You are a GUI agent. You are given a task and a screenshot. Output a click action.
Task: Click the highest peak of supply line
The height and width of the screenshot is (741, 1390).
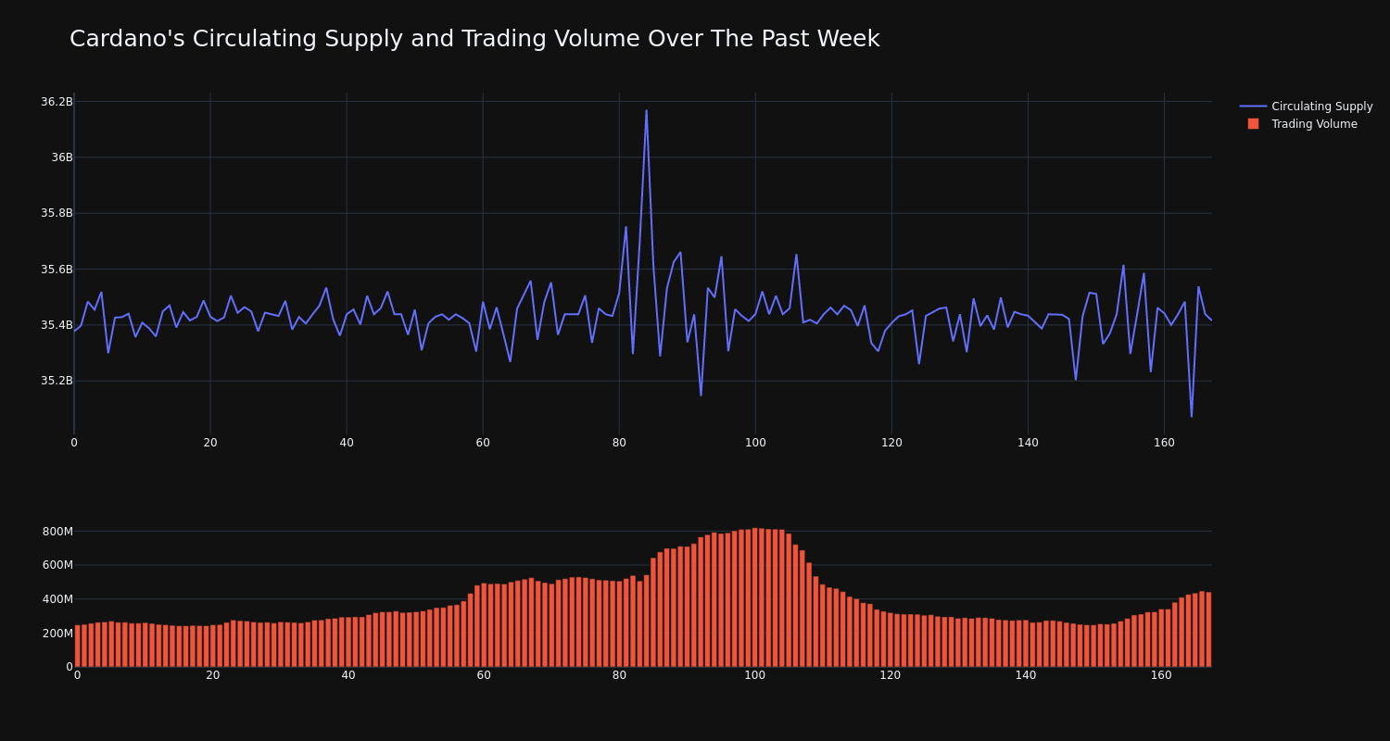646,111
